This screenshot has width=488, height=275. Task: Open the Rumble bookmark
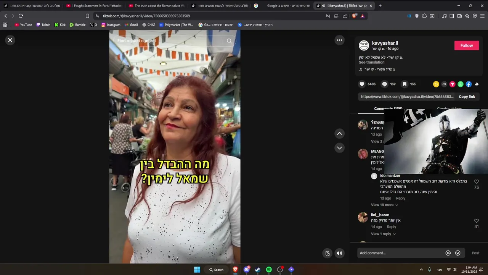[x=77, y=25]
